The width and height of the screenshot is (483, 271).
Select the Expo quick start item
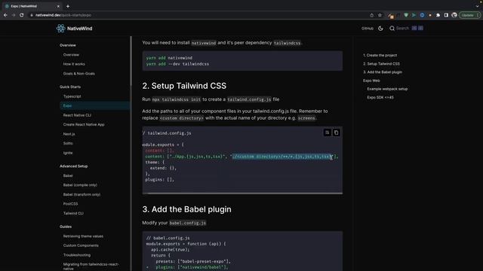click(x=94, y=105)
